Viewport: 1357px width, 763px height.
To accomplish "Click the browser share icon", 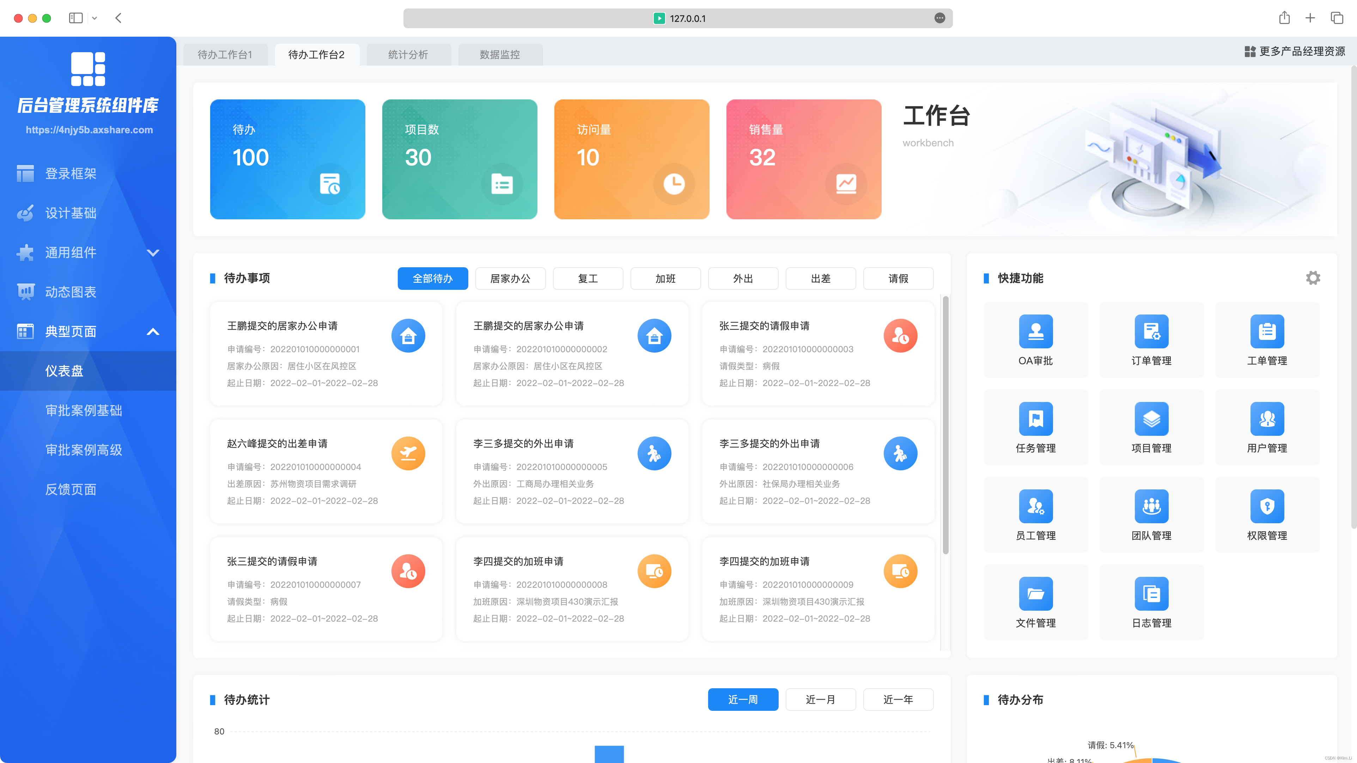I will 1284,18.
